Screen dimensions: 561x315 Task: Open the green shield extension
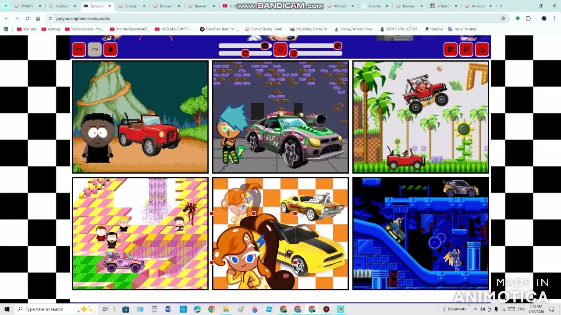(x=518, y=18)
